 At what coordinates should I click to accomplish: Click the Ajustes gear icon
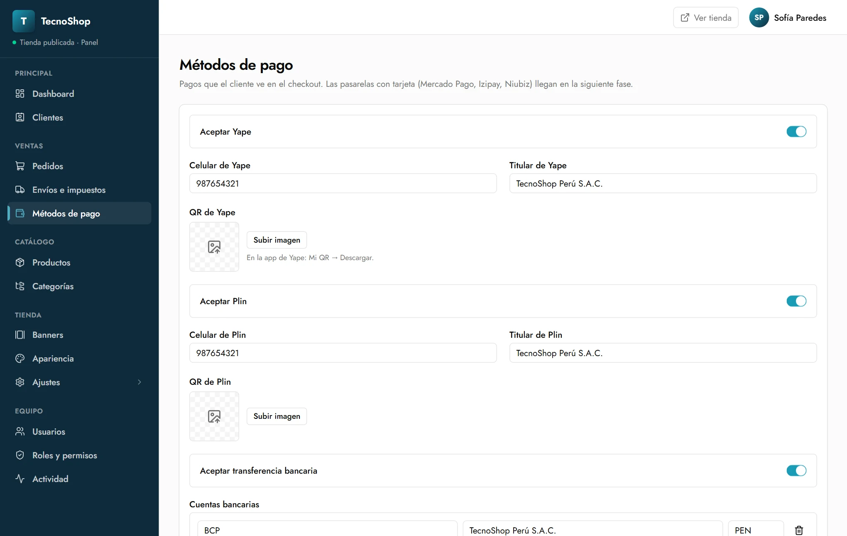20,382
